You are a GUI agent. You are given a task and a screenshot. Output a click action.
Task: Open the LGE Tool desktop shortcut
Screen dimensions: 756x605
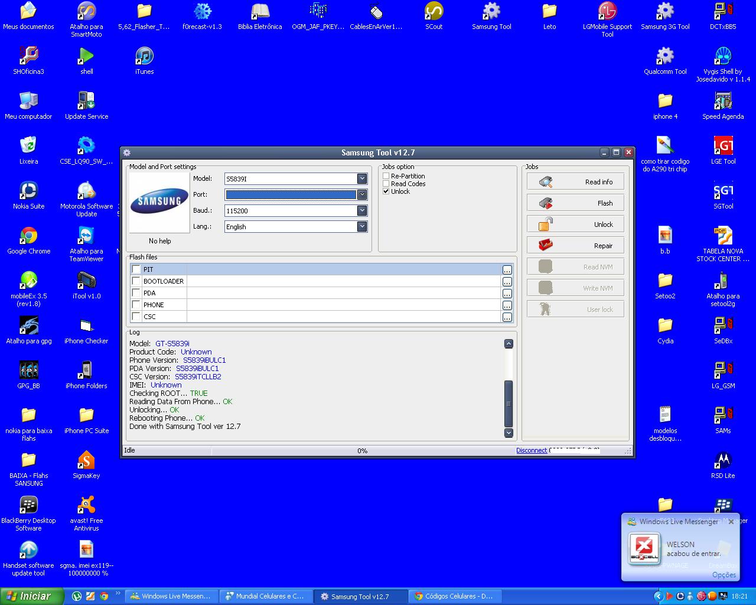(723, 151)
